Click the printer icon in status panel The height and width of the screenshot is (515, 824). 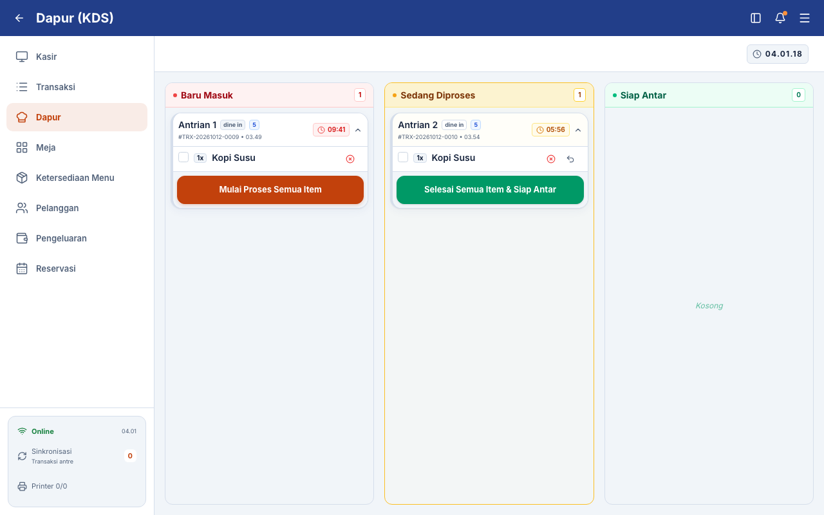(x=23, y=486)
